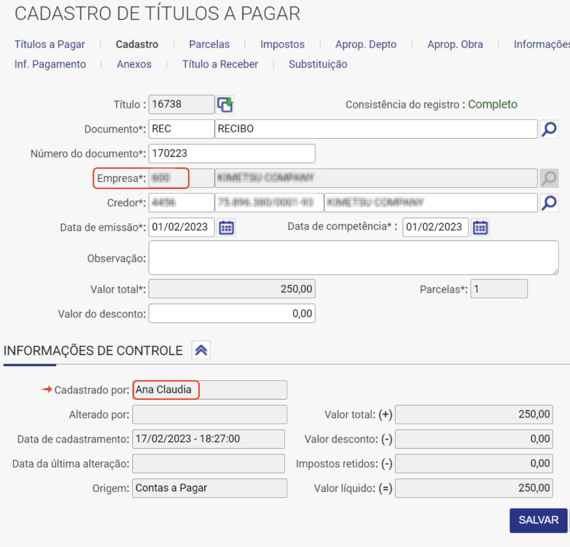Click the Credor code field
This screenshot has width=570, height=547.
(181, 203)
